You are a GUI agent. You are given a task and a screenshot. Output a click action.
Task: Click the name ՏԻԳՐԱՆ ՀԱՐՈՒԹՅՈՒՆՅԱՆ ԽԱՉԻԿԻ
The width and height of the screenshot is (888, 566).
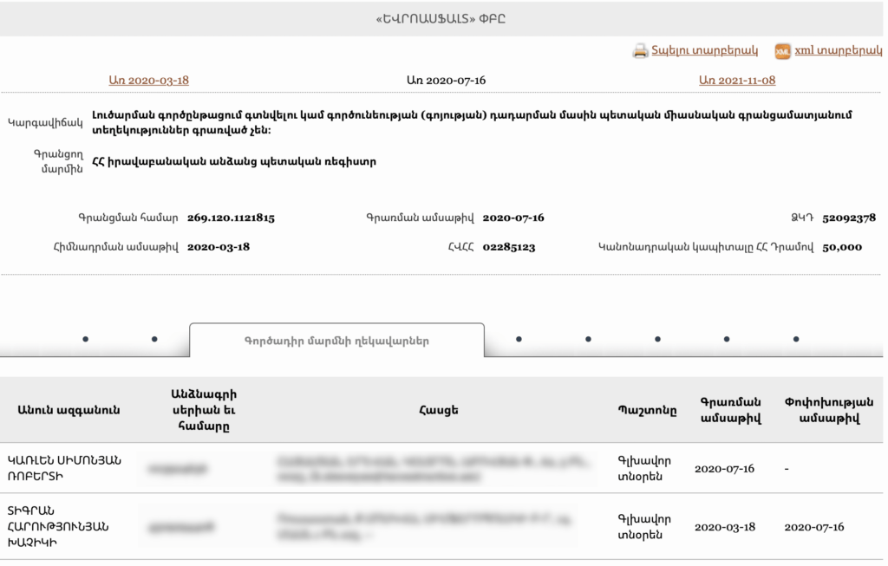[58, 526]
